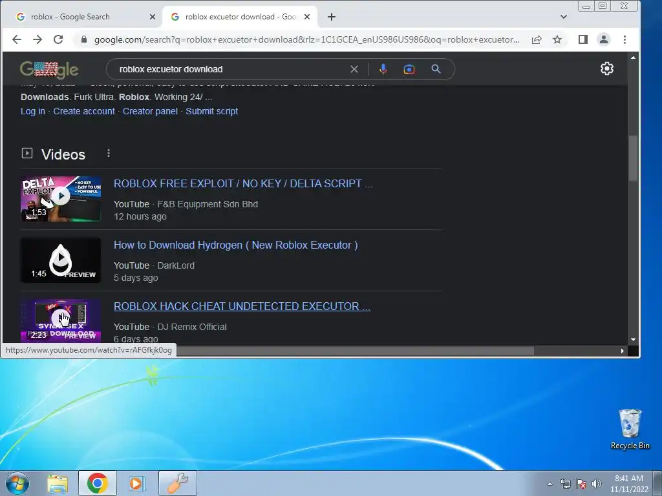The height and width of the screenshot is (496, 662).
Task: Play the Delta Exploit video thumbnail
Action: (61, 199)
